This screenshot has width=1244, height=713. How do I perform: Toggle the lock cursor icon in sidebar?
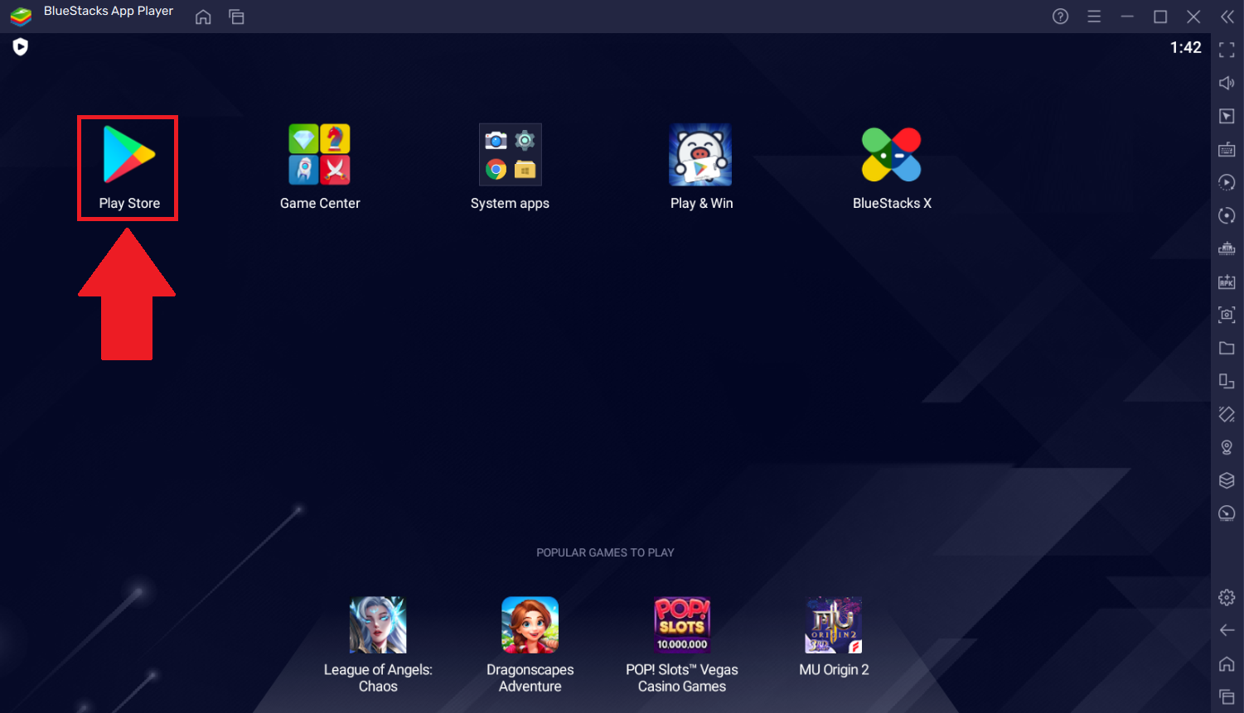pyautogui.click(x=1227, y=116)
